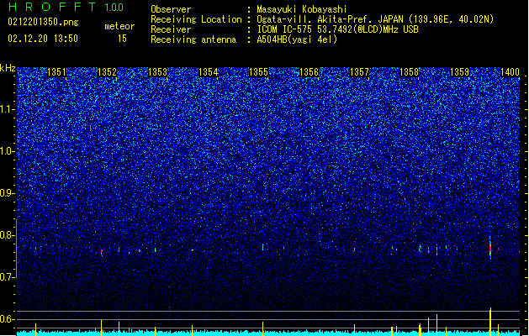The height and width of the screenshot is (336, 529).
Task: Click the 0.6 kHz axis label
Action: tap(8, 319)
